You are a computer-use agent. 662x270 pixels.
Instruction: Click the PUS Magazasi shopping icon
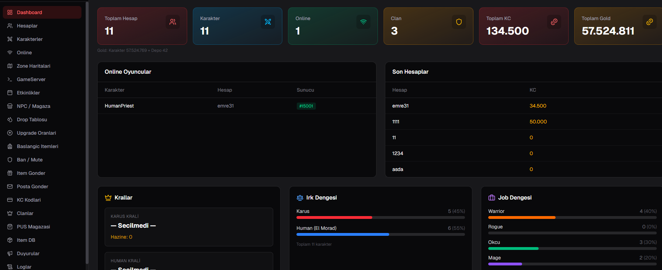click(10, 227)
